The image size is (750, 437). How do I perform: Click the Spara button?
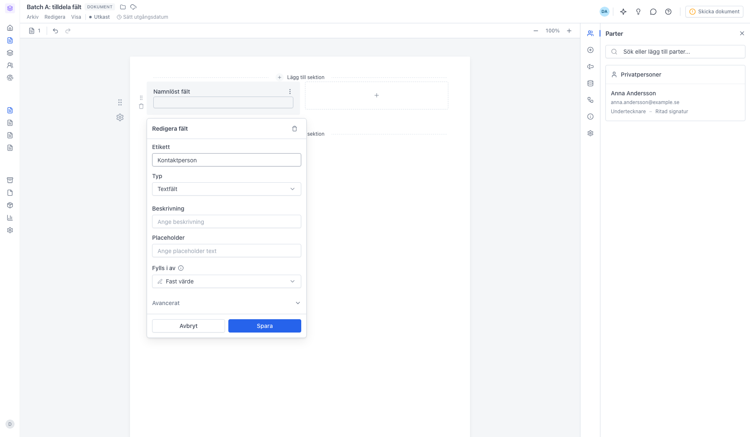[265, 326]
